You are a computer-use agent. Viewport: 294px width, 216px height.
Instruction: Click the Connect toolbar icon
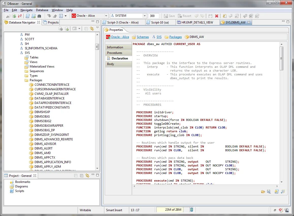(x=8, y=16)
